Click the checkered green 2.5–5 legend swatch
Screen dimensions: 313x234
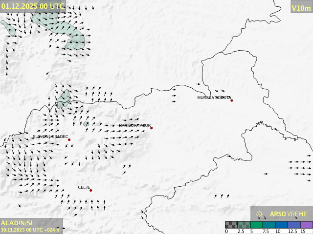coord(244,225)
